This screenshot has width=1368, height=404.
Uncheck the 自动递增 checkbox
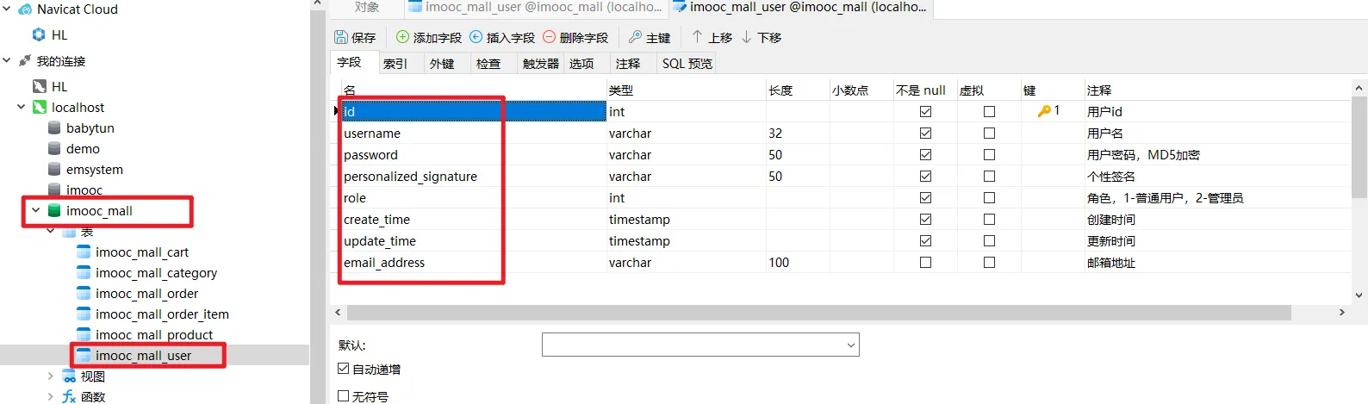click(x=344, y=369)
